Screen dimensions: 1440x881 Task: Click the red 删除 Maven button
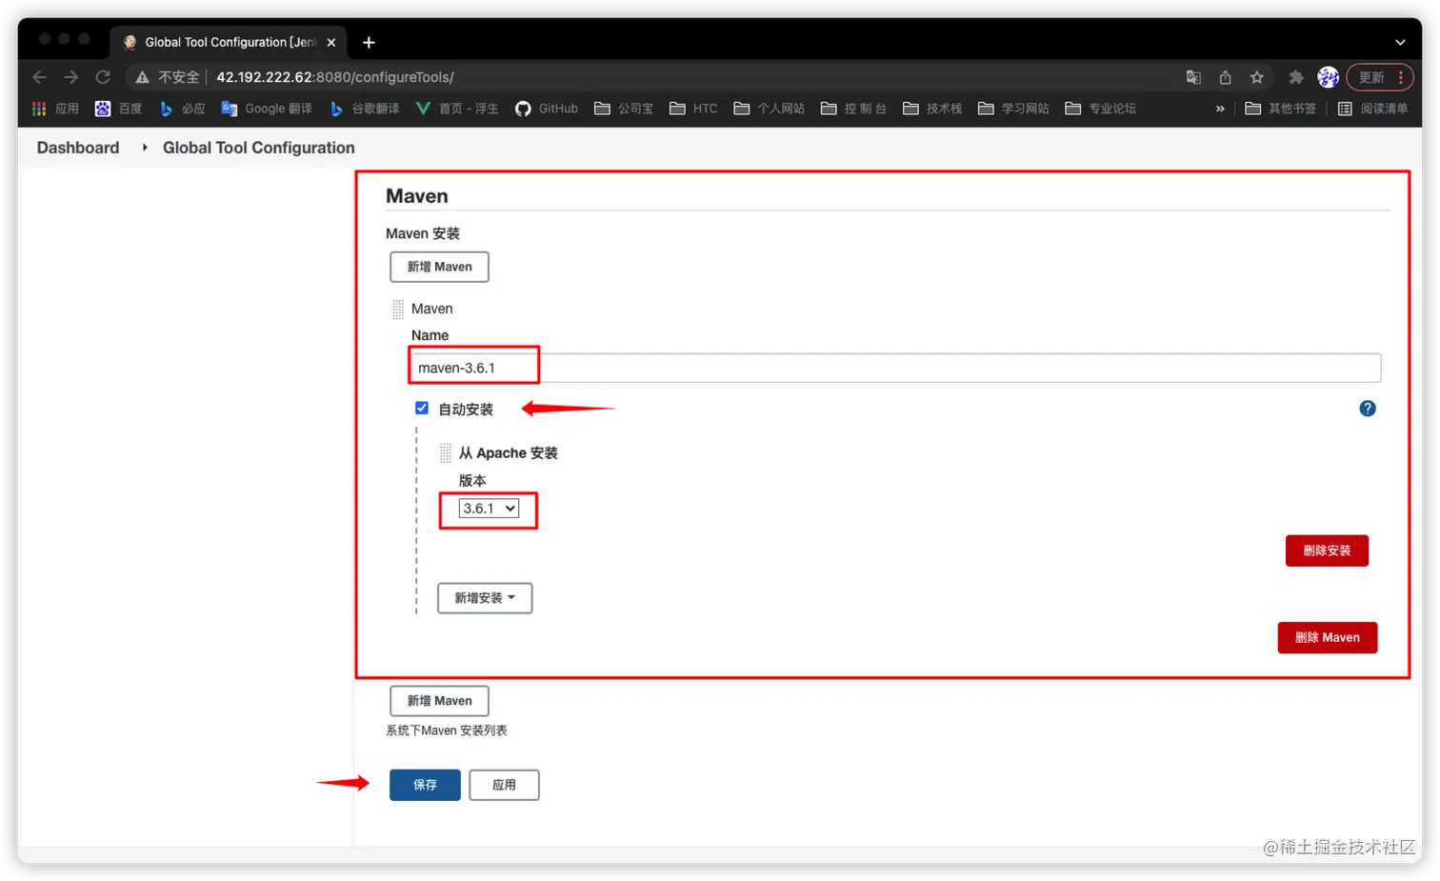(1328, 637)
